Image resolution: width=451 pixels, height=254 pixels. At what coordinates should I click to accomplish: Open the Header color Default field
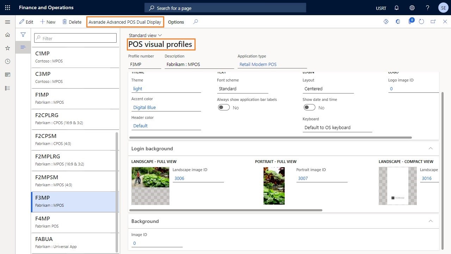[x=166, y=126]
